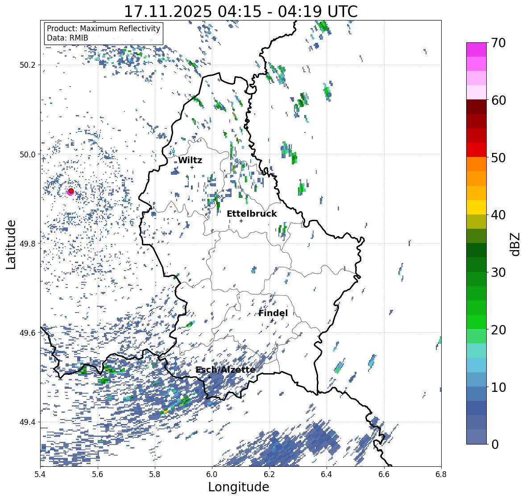Click the red radar site dot
Screen dimensions: 526x498
pyautogui.click(x=71, y=191)
